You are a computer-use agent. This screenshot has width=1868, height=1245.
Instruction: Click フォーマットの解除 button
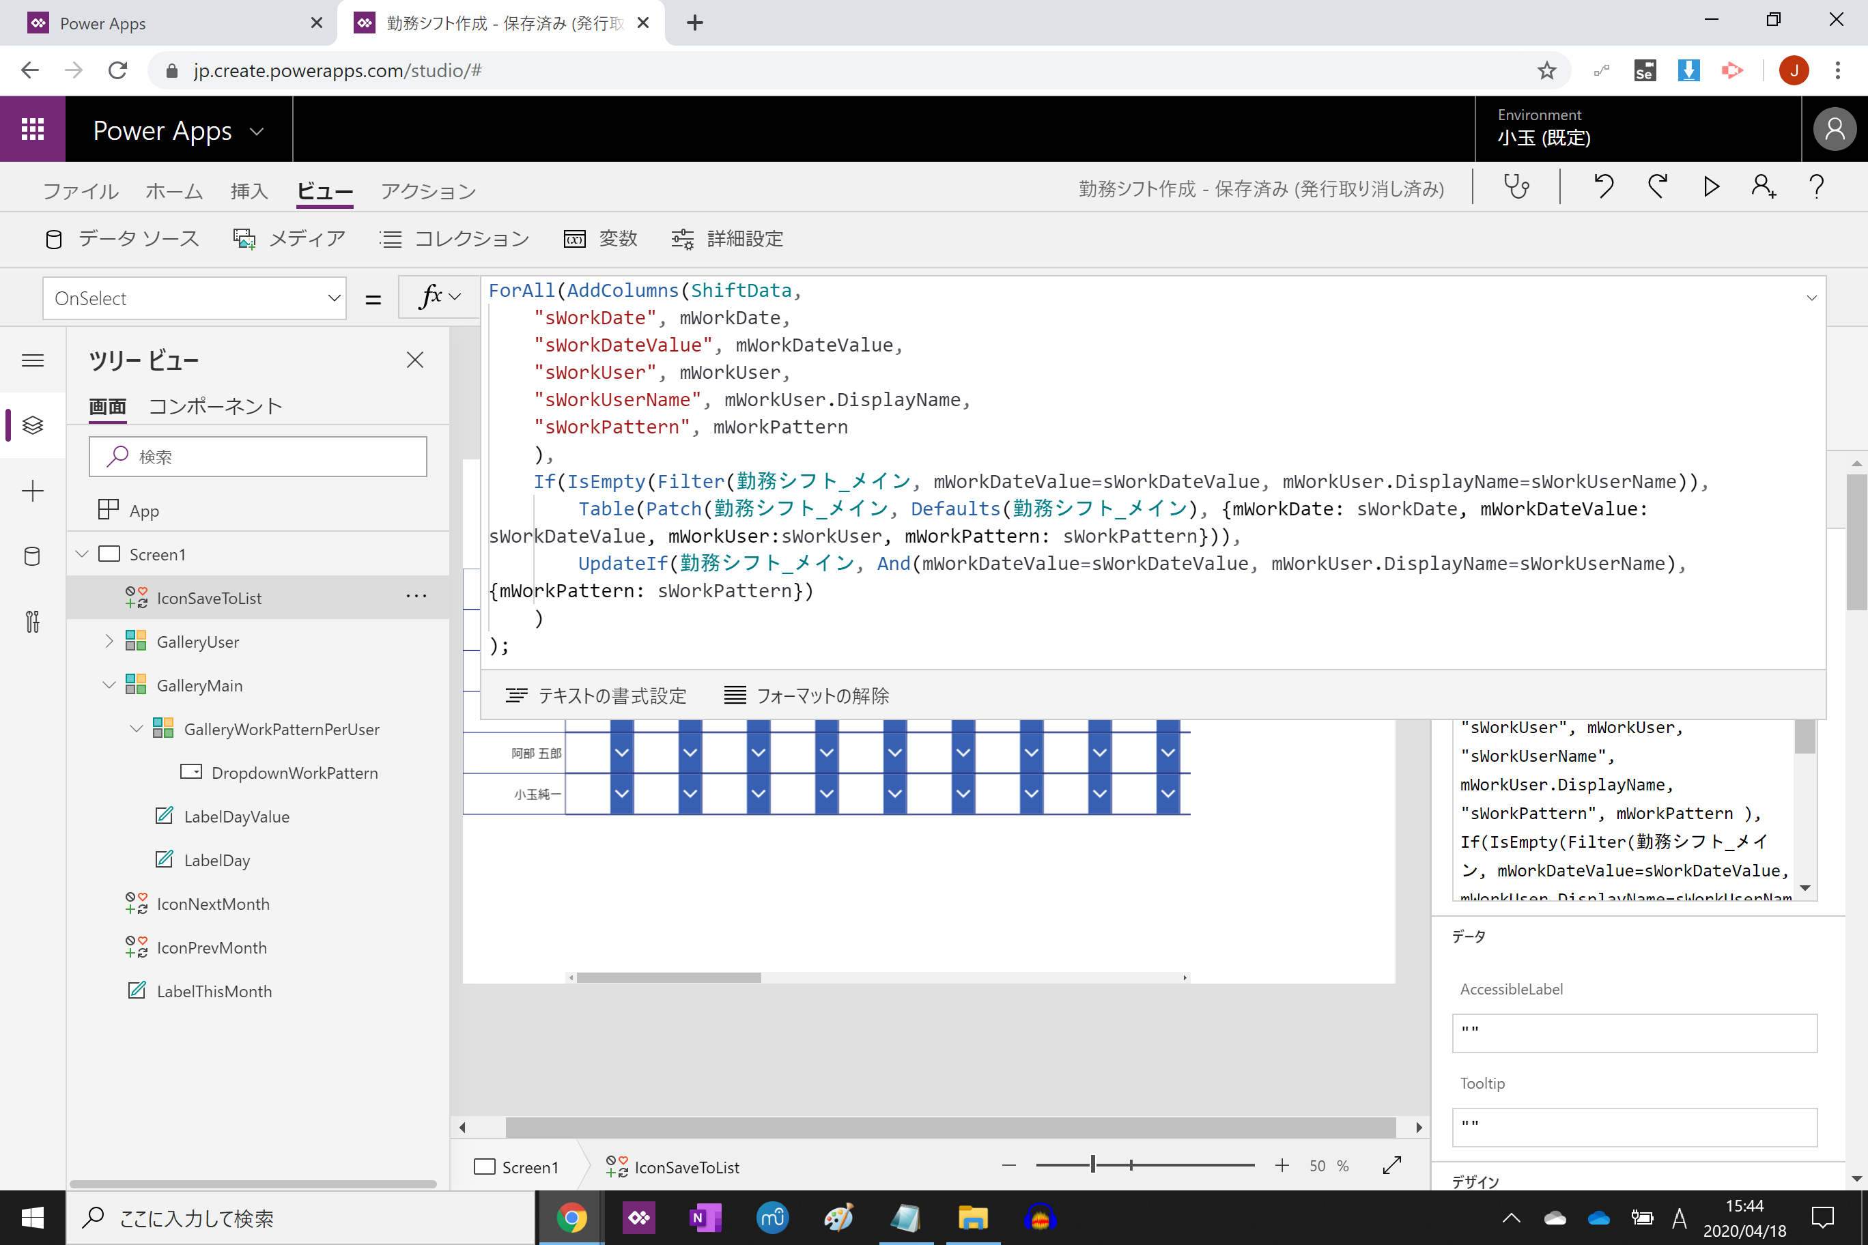tap(807, 696)
